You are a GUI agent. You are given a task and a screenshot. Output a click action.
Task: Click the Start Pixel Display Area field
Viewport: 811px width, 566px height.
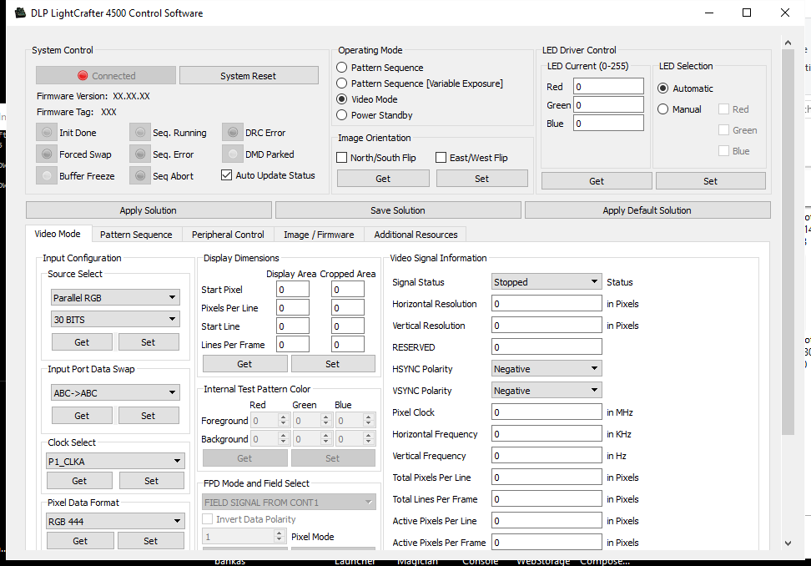click(293, 289)
